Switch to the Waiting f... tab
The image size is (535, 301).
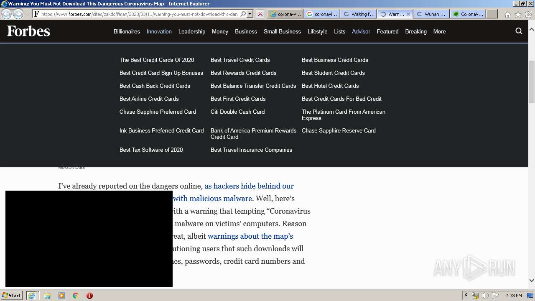click(x=358, y=14)
